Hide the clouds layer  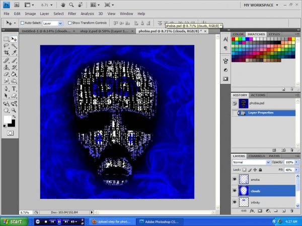point(235,191)
